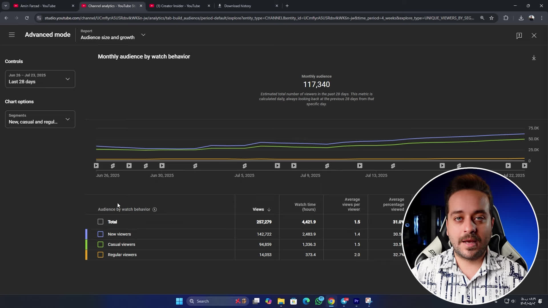Close the Advanced mode view
This screenshot has height=308, width=548.
click(534, 35)
